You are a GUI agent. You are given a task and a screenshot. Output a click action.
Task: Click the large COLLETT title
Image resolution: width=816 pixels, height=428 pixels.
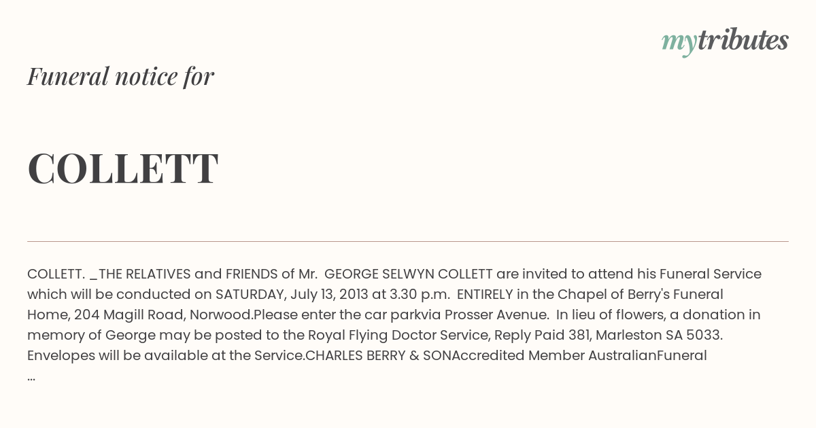pyautogui.click(x=122, y=168)
